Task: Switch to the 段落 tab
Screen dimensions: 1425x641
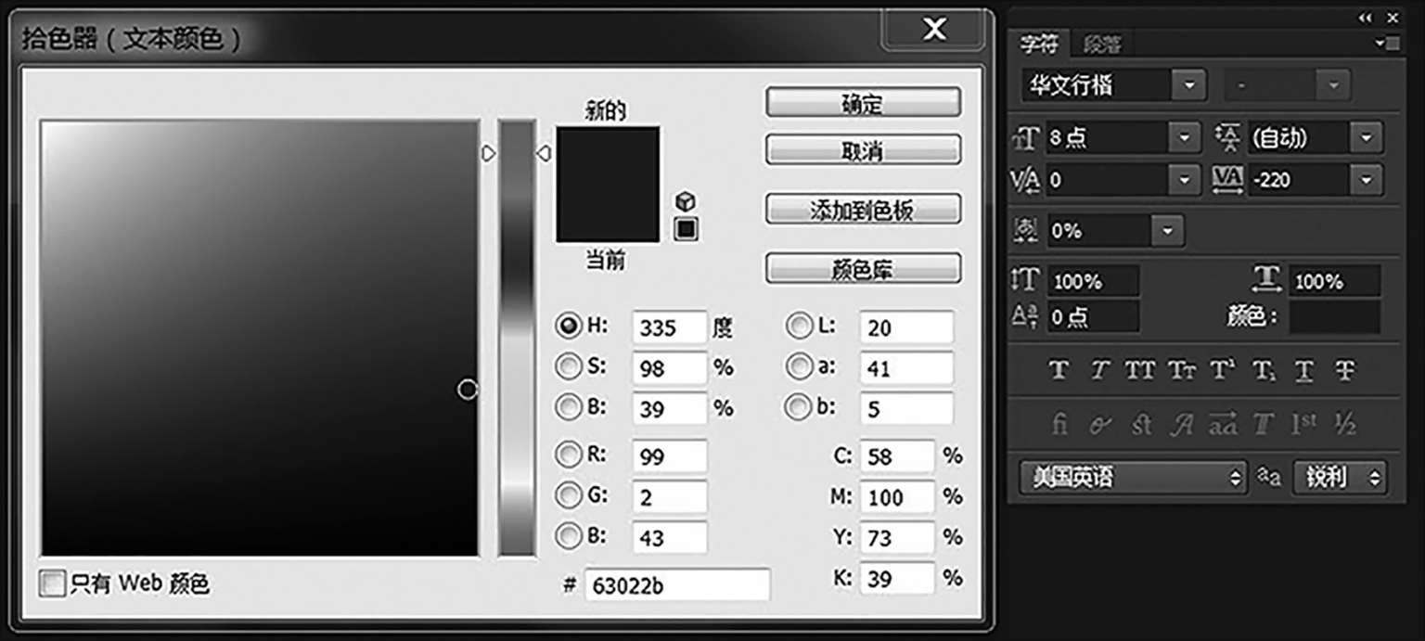Action: tap(1102, 44)
